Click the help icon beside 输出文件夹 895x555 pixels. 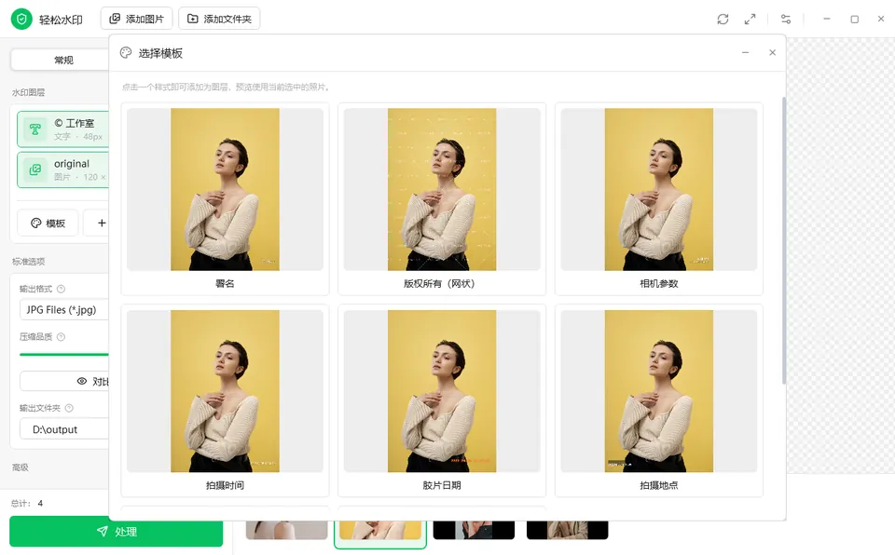click(69, 408)
